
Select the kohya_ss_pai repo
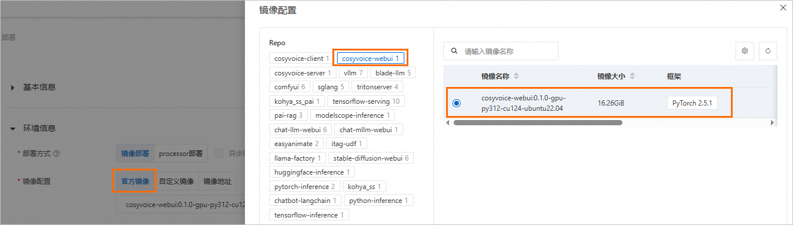click(297, 101)
